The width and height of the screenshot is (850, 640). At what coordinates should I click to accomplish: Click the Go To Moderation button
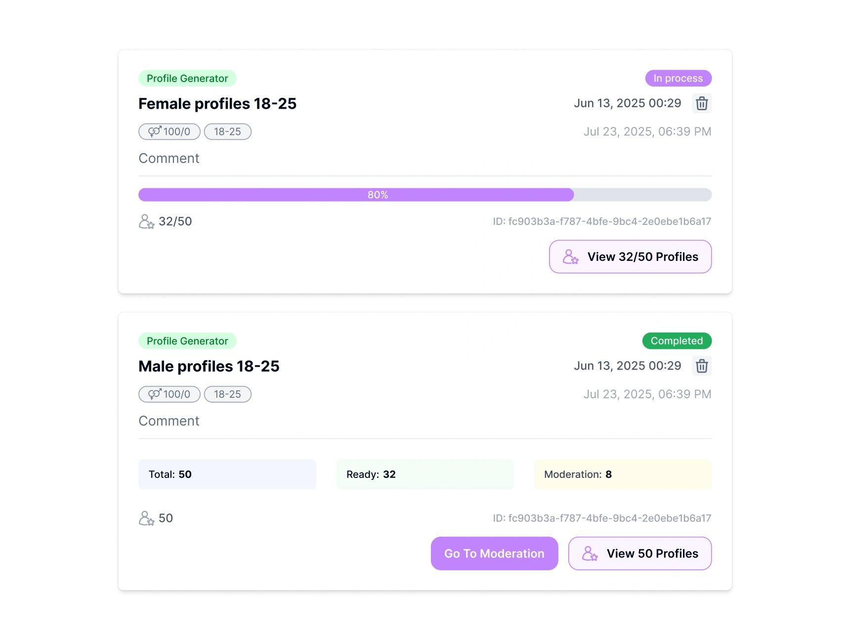(494, 554)
